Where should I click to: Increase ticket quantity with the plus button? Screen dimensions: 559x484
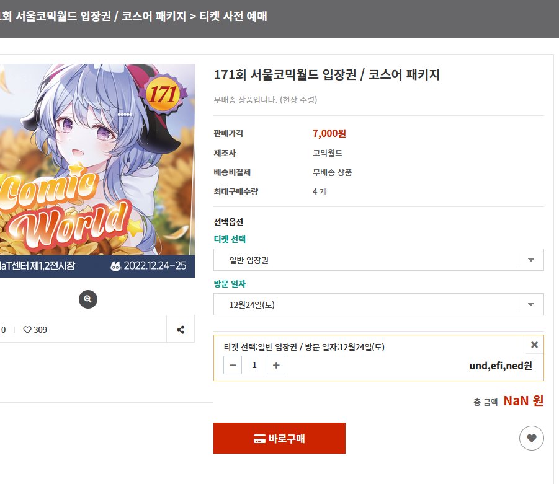(x=276, y=366)
